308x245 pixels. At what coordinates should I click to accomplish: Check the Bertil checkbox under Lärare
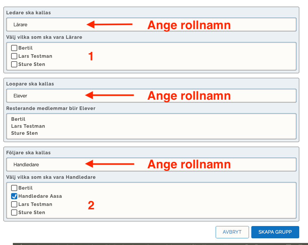14,48
